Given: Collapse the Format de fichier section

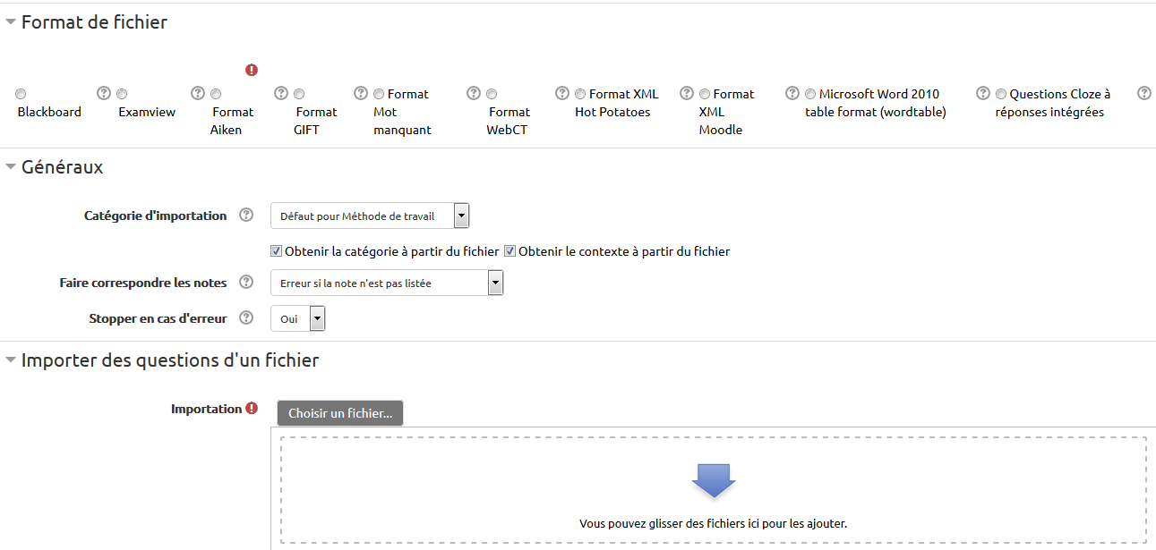Looking at the screenshot, I should 11,23.
